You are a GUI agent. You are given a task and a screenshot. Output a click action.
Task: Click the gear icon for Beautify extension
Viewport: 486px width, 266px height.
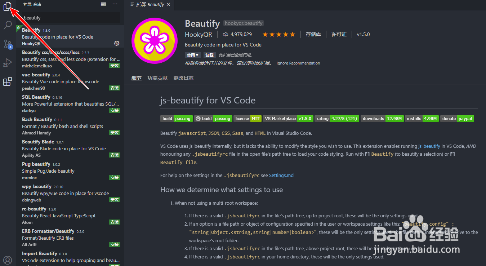point(117,43)
